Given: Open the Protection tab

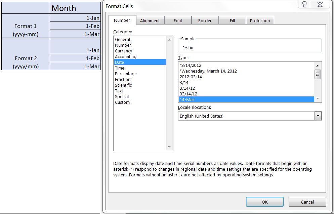Looking at the screenshot, I should tap(260, 20).
